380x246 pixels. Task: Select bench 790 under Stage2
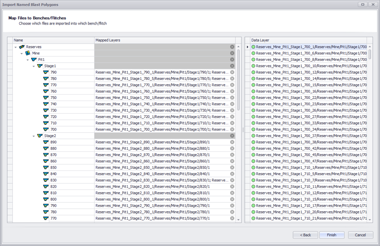(54, 206)
